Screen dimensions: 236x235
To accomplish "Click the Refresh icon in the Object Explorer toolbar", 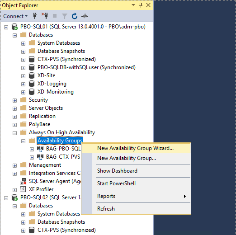I will [x=75, y=16].
